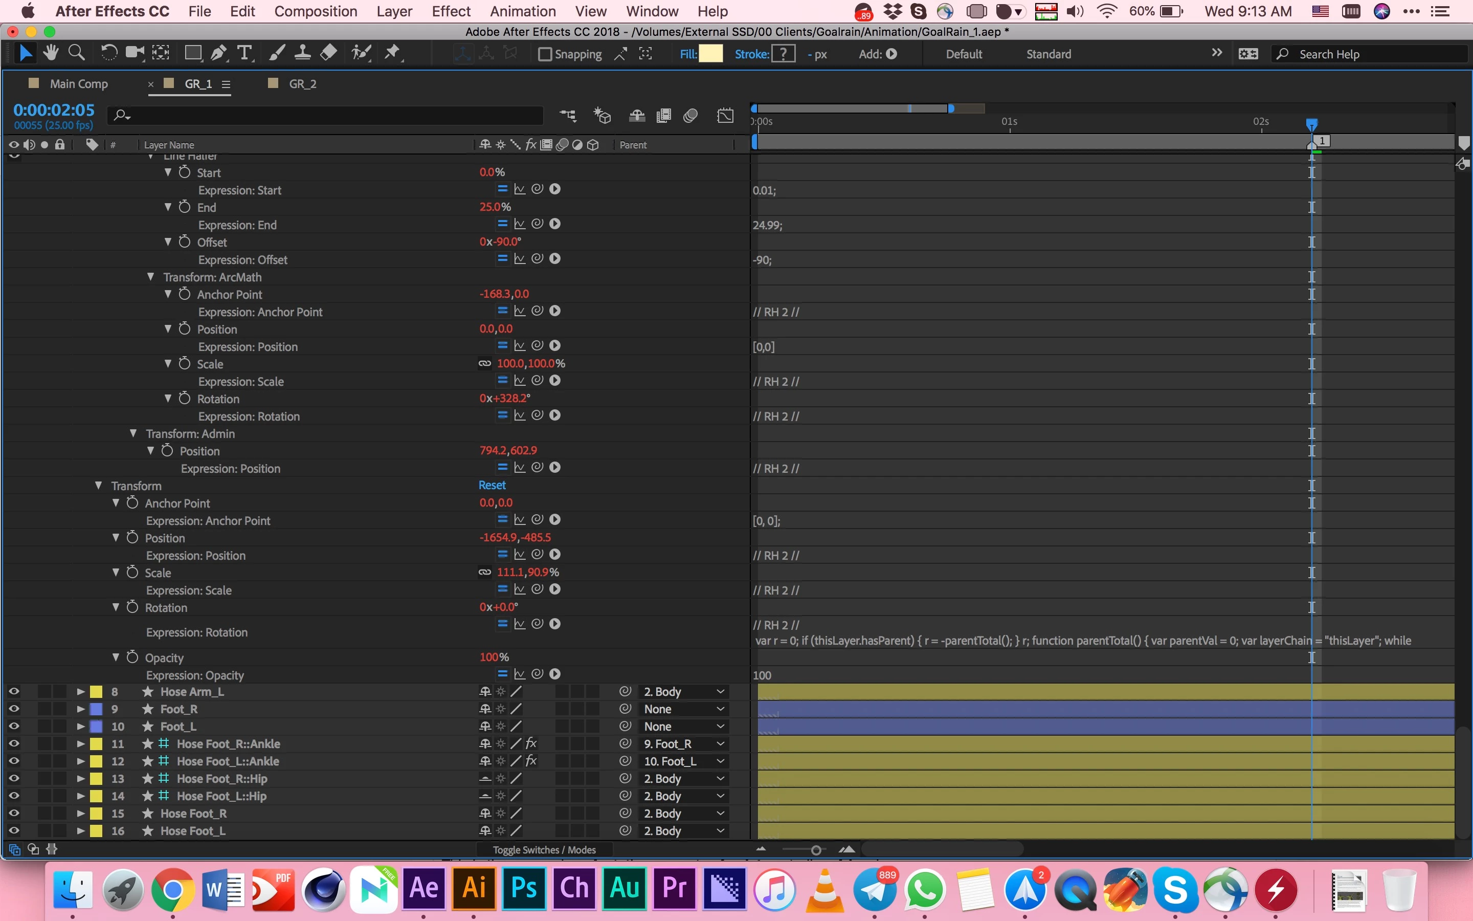The width and height of the screenshot is (1473, 921).
Task: Click Reset for Transform
Action: [x=492, y=486]
